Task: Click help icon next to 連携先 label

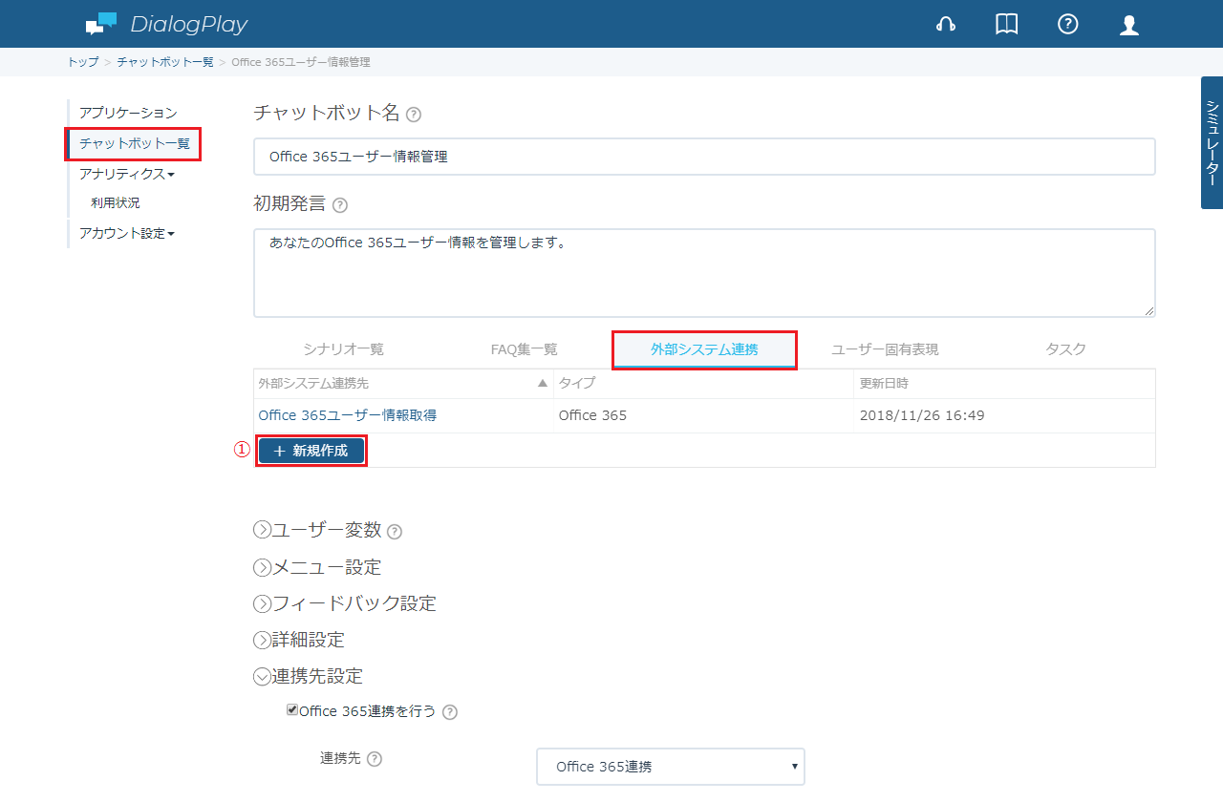Action: point(375,759)
